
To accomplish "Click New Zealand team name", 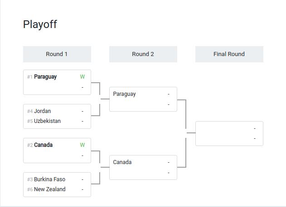I will pos(49,189).
